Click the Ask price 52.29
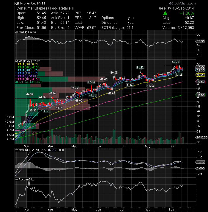This screenshot has width=208, height=212. coord(65,13)
